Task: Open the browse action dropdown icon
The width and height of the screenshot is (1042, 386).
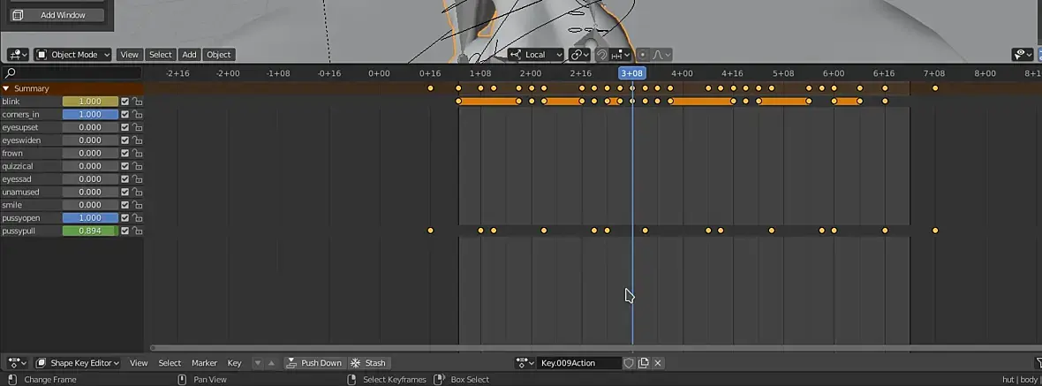Action: point(525,363)
